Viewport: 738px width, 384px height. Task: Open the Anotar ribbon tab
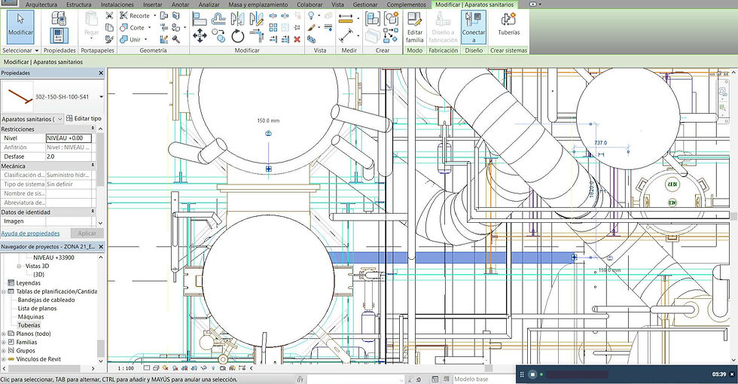click(180, 5)
